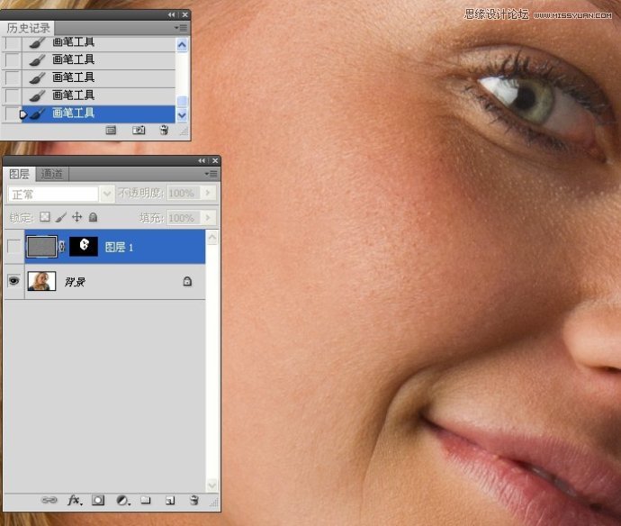Delete layer with Layers panel trash icon
The image size is (621, 526).
(193, 500)
